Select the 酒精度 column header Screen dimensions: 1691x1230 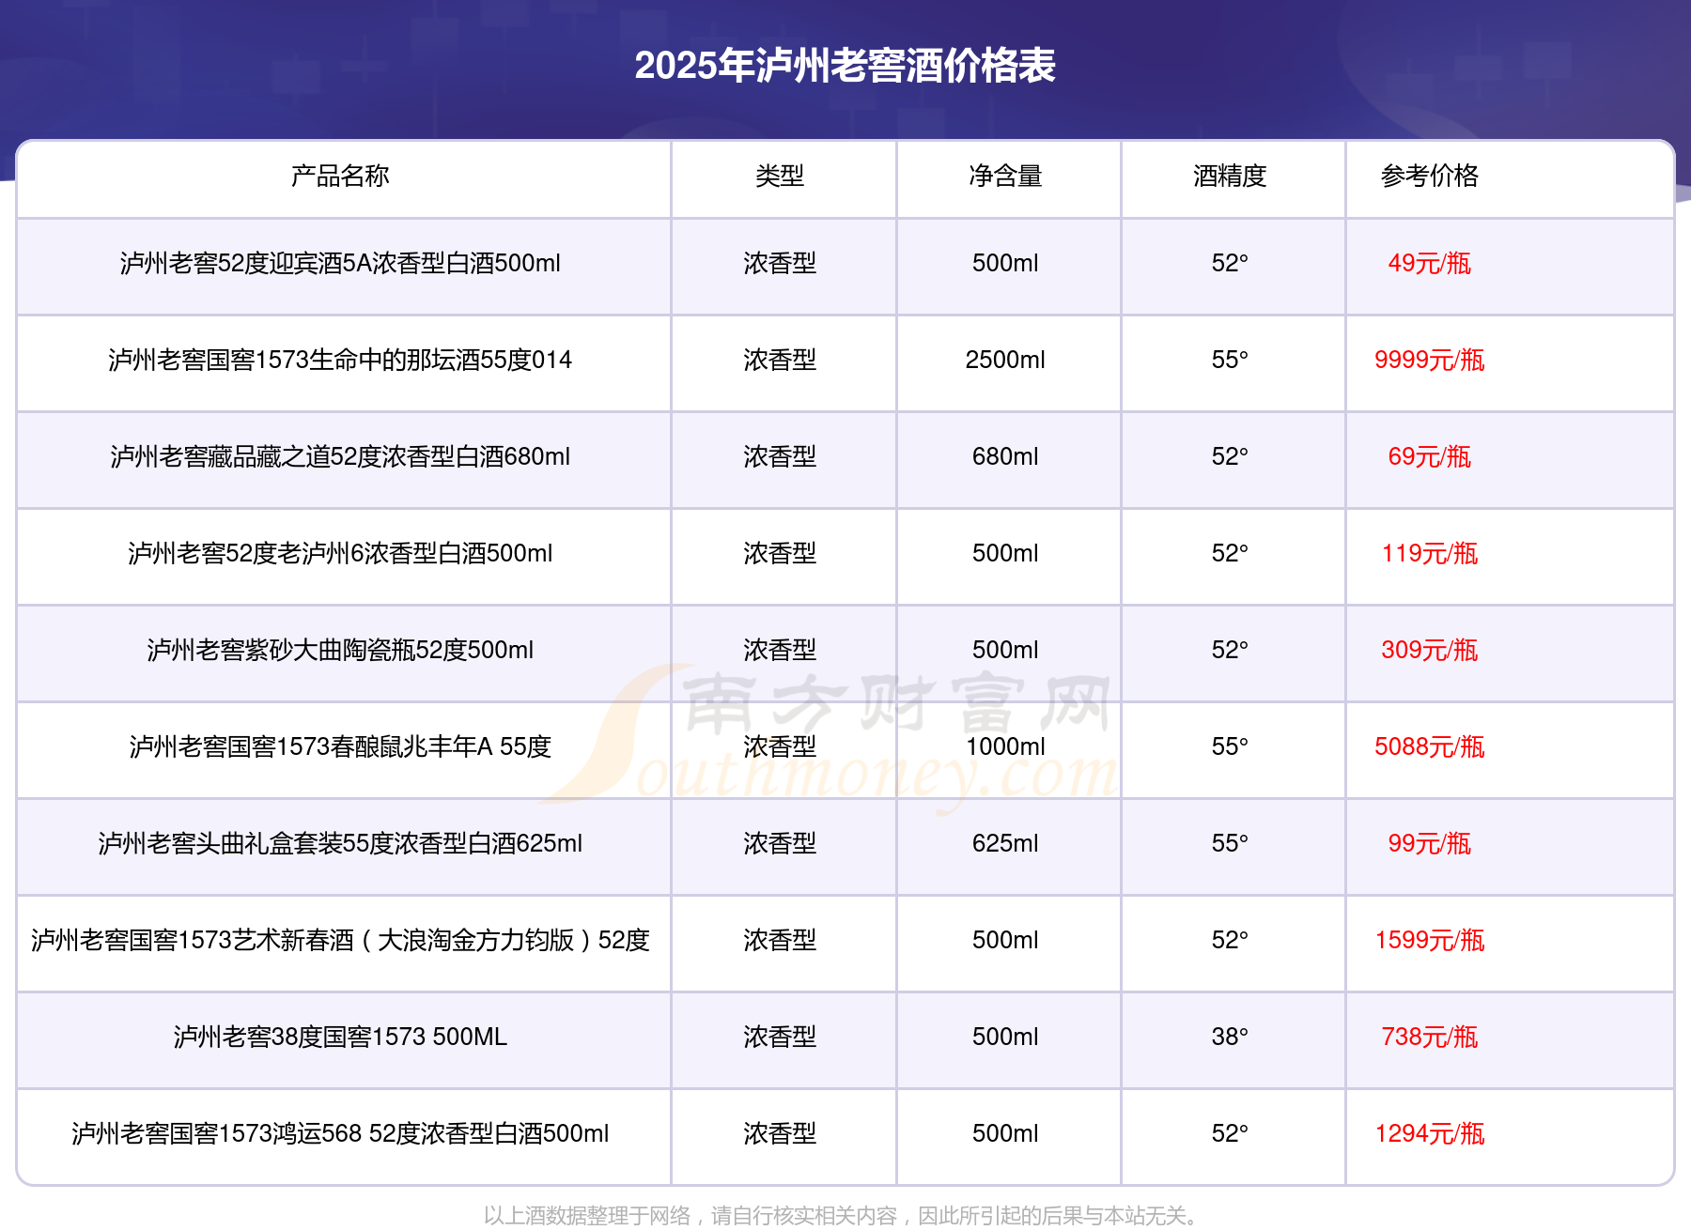(x=1230, y=176)
